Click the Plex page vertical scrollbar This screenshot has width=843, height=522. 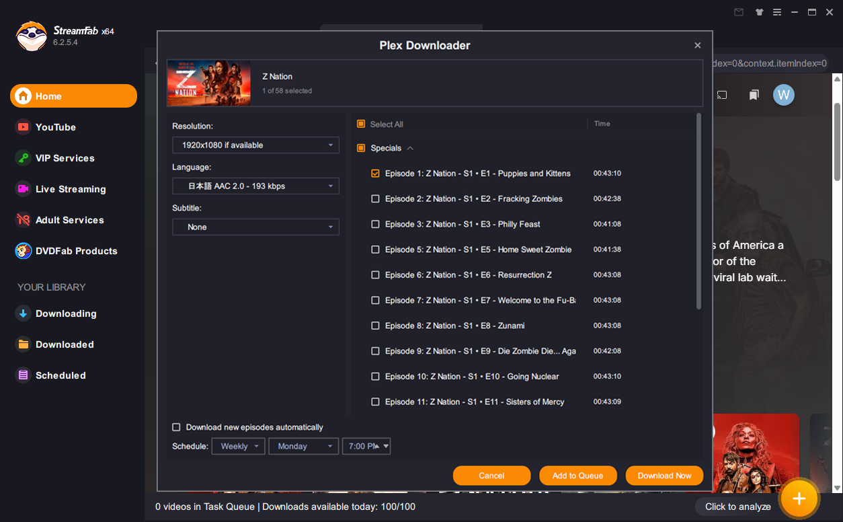tap(837, 141)
